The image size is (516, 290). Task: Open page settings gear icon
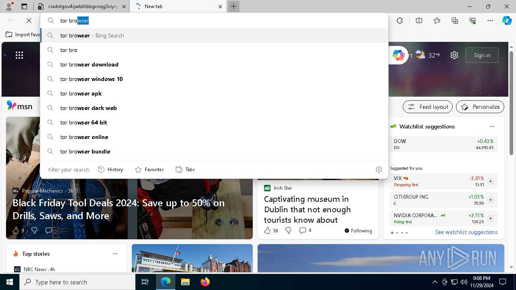click(454, 55)
